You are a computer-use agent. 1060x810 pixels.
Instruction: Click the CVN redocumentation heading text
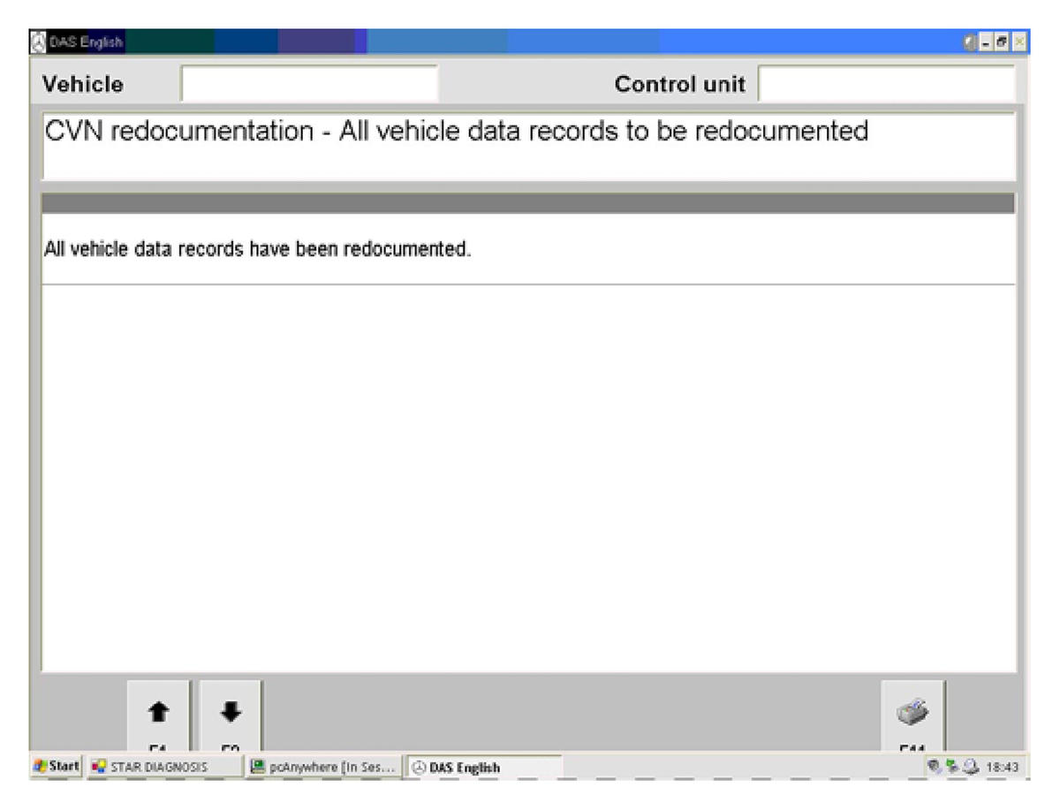(456, 132)
